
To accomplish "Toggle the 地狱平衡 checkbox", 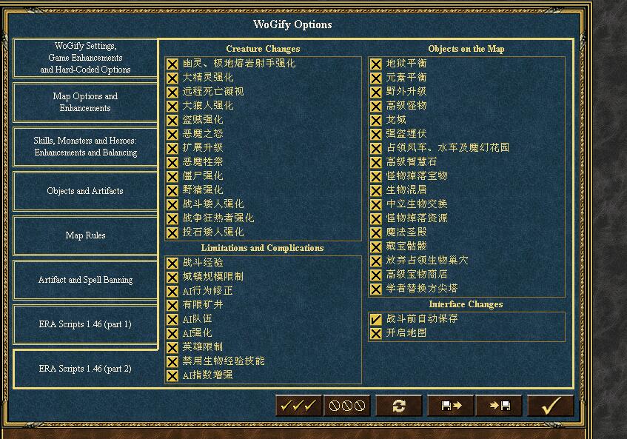I will (376, 64).
